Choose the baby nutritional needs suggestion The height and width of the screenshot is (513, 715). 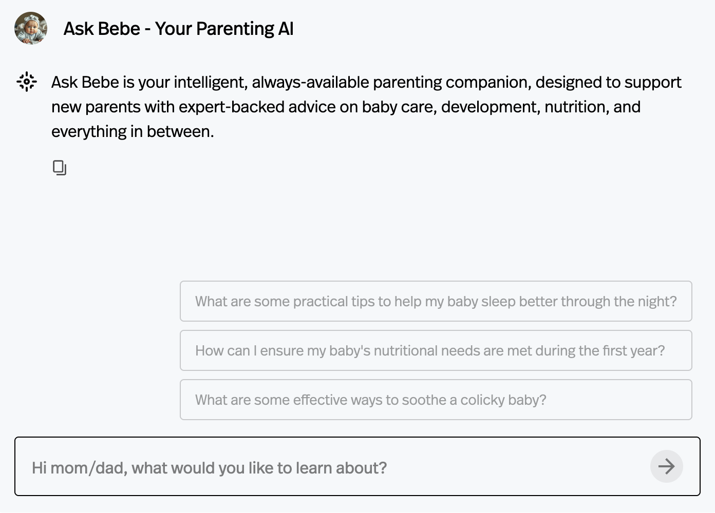[x=436, y=350]
